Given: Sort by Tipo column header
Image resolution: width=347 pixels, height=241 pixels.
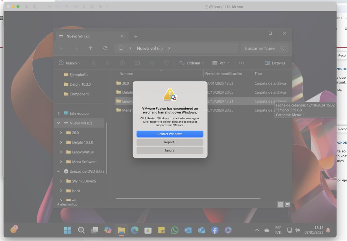Looking at the screenshot, I should [x=258, y=74].
